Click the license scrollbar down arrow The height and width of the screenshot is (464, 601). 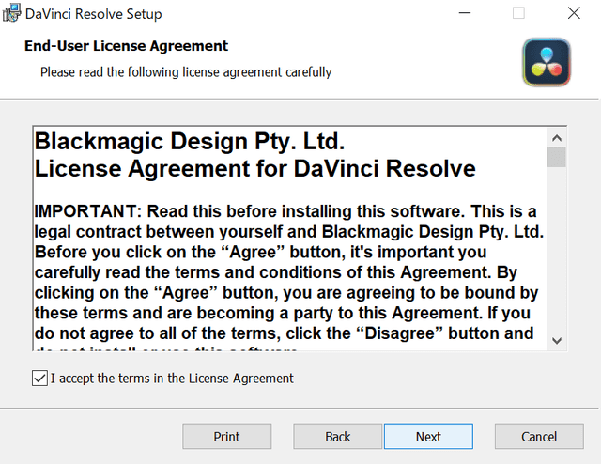click(557, 340)
